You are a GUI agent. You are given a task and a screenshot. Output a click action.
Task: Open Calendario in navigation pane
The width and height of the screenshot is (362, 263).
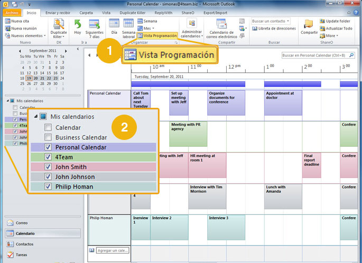[x=43, y=233]
